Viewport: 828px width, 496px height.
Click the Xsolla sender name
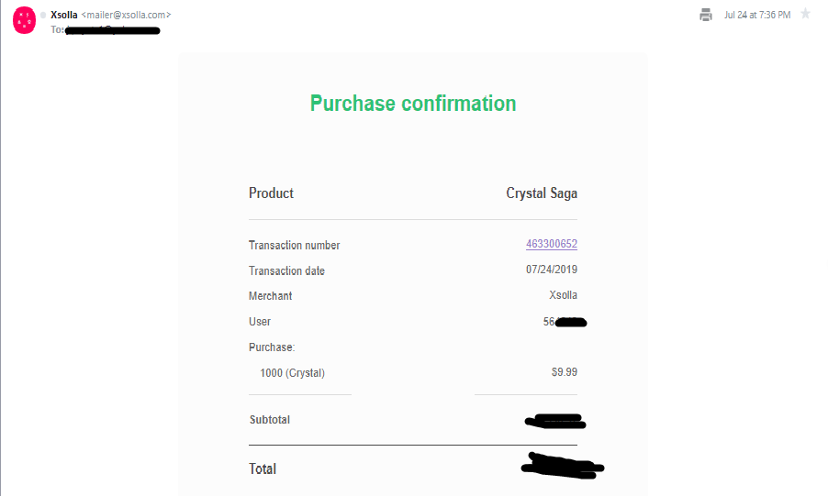click(64, 15)
